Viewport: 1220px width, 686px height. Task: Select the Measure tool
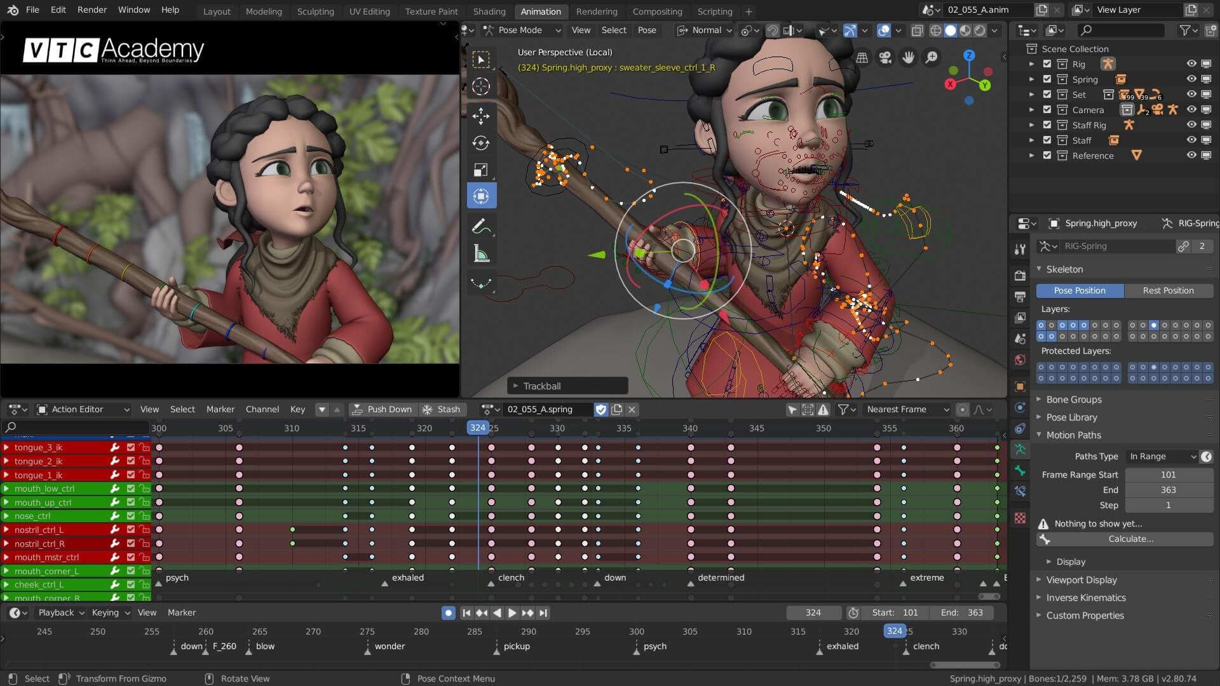pyautogui.click(x=481, y=253)
